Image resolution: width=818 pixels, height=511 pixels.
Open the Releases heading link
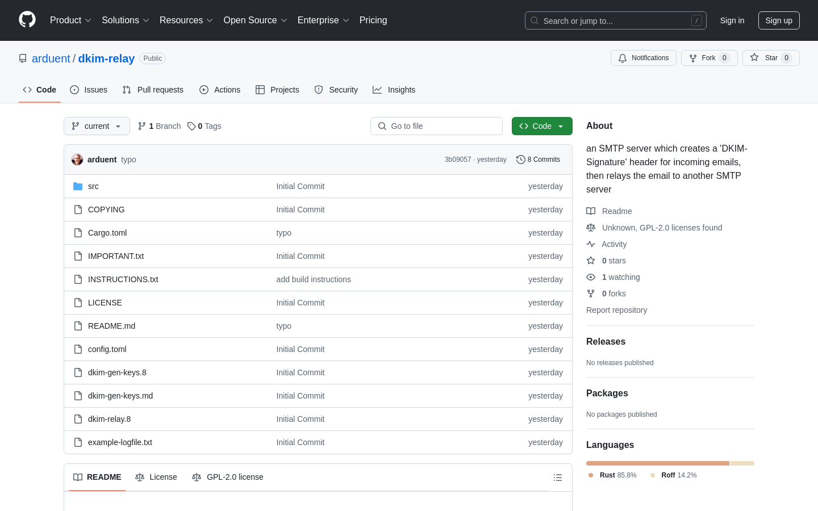pyautogui.click(x=606, y=342)
